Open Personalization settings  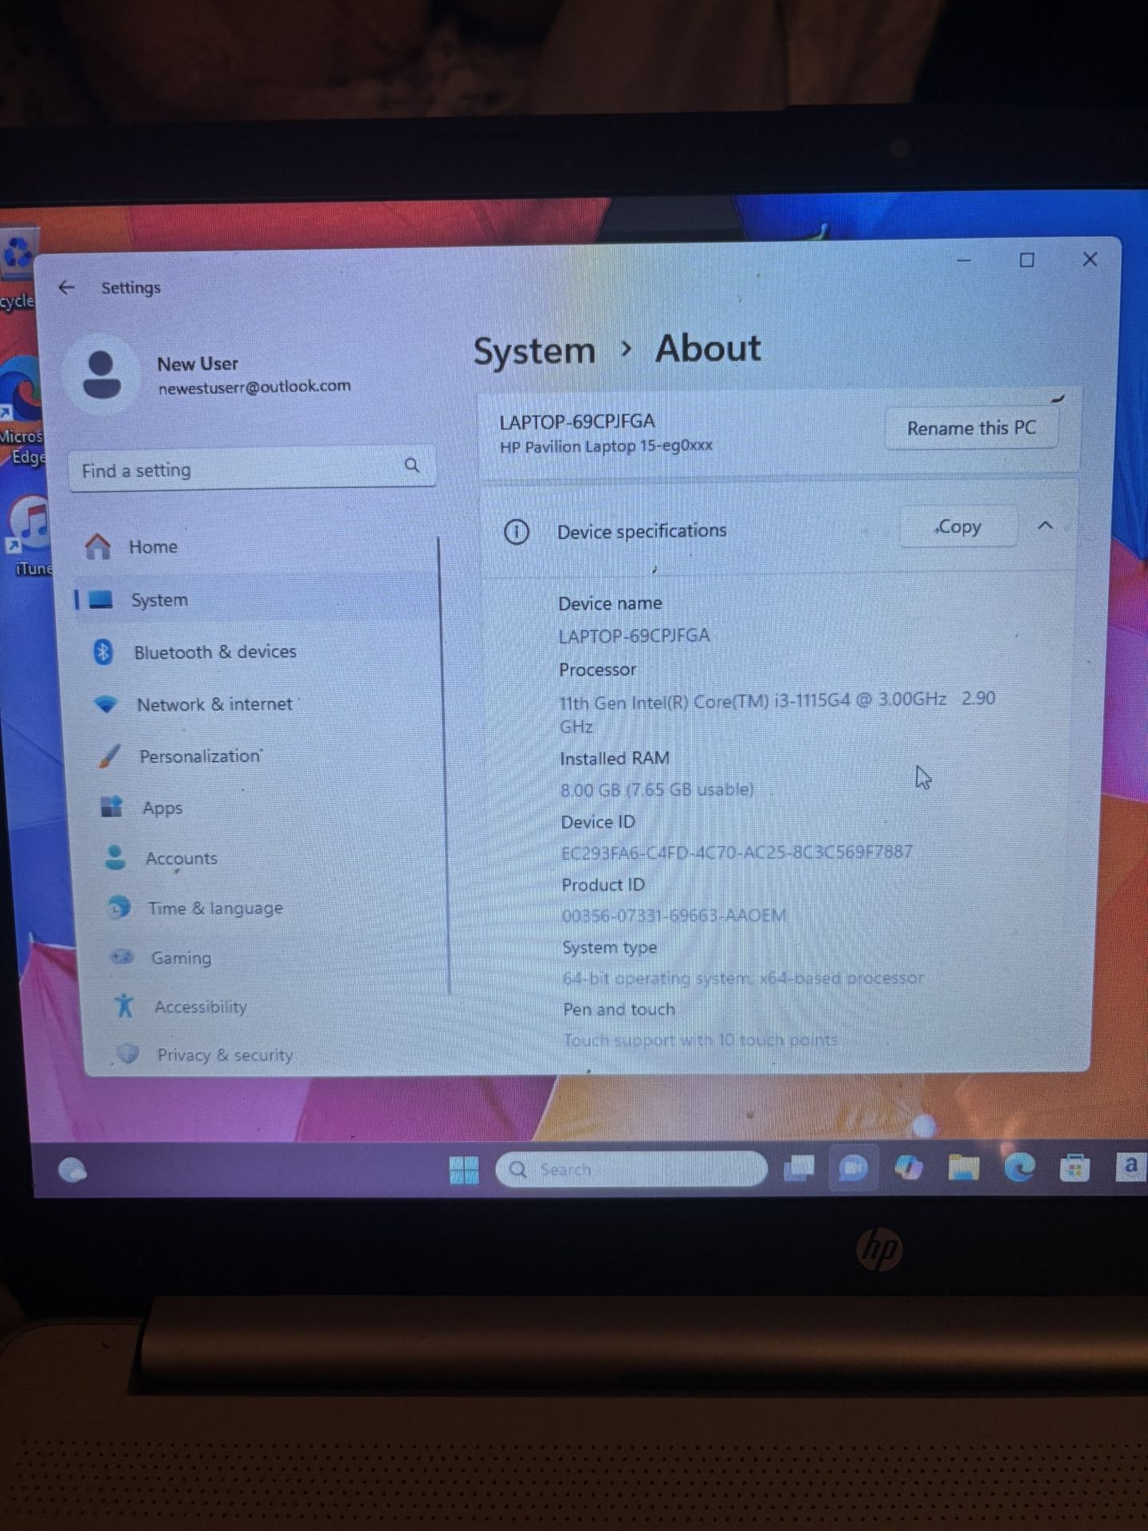tap(179, 756)
